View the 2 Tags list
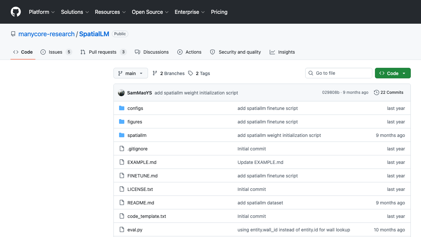 [x=199, y=73]
